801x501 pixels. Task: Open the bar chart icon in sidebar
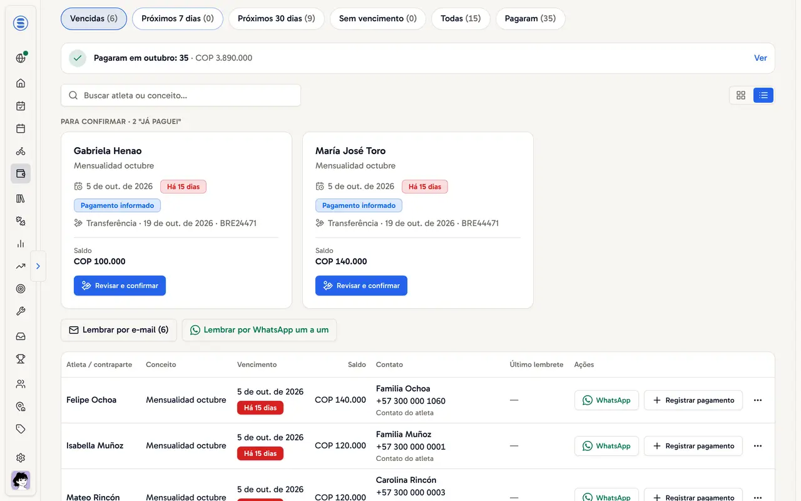pos(21,244)
